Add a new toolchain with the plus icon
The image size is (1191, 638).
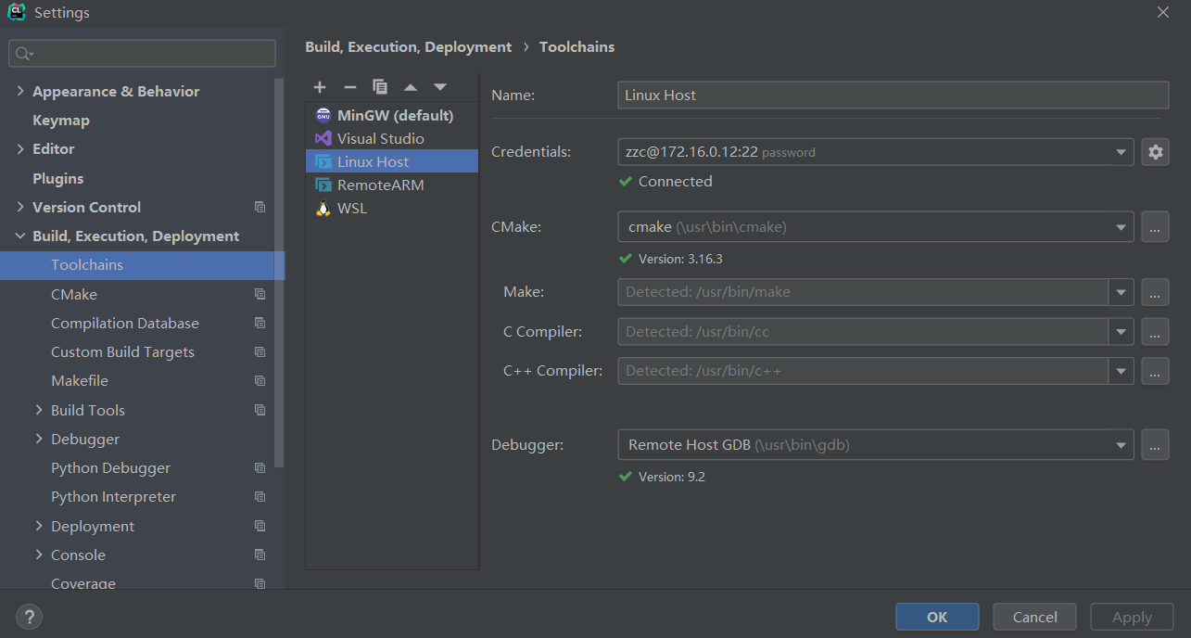320,87
